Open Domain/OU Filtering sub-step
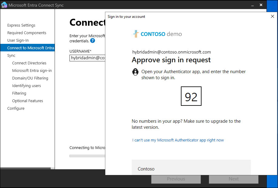The width and height of the screenshot is (278, 188). pyautogui.click(x=30, y=78)
